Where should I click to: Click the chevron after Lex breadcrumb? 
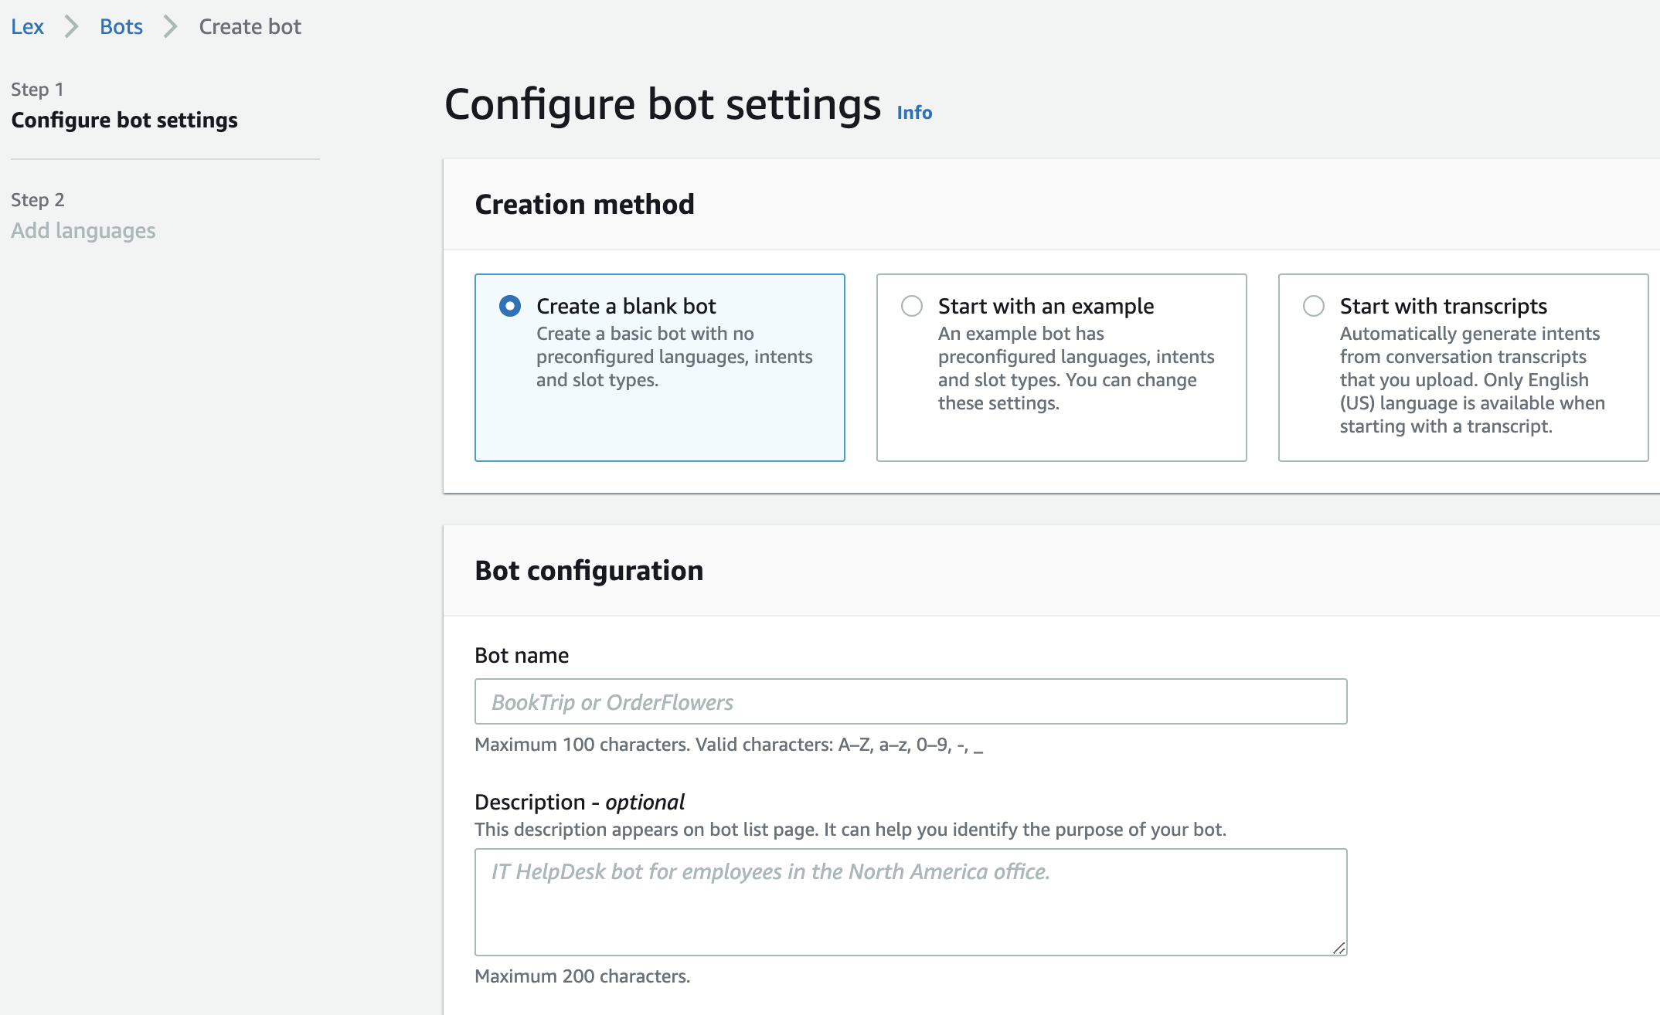point(72,27)
